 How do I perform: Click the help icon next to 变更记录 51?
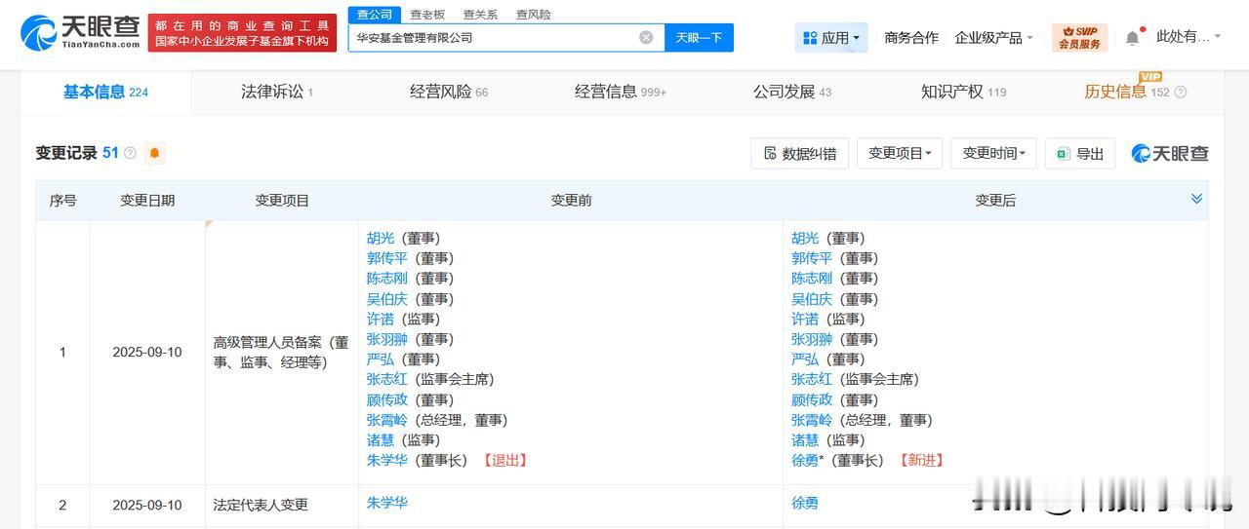131,153
